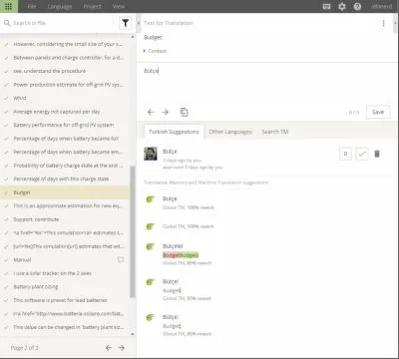Select the 'Battery plant sizing' string

65,286
